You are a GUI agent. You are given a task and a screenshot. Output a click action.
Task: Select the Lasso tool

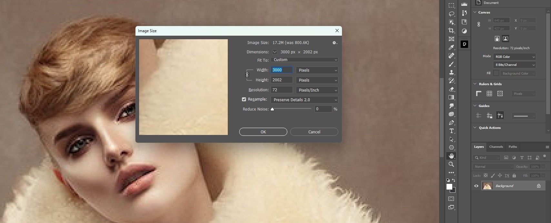(x=451, y=14)
